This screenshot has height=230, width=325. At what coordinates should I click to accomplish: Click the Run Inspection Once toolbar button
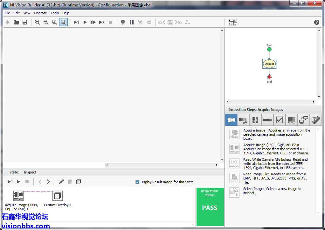pos(76,22)
